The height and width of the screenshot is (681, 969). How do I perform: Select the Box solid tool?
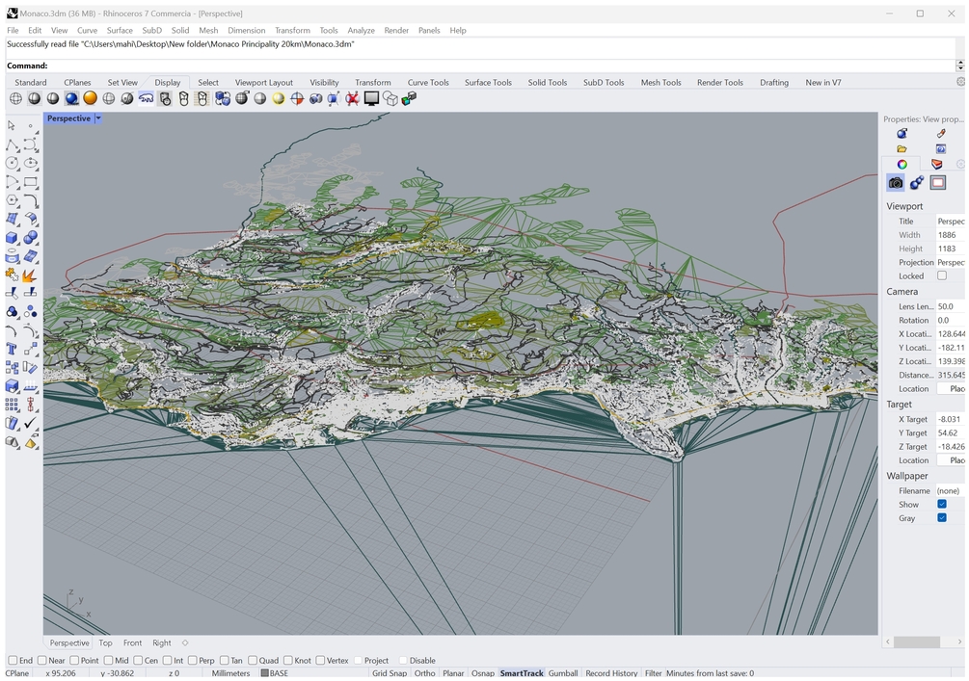tap(13, 238)
